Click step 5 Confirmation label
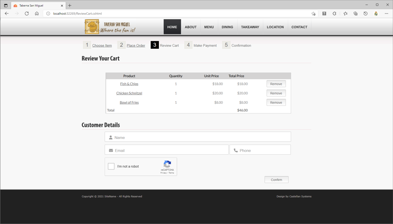This screenshot has height=224, width=393. (x=241, y=45)
